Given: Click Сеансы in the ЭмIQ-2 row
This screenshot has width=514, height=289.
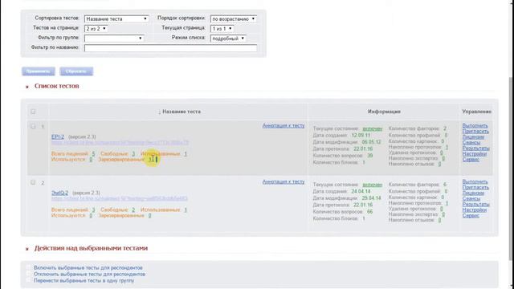Looking at the screenshot, I should pos(471,198).
